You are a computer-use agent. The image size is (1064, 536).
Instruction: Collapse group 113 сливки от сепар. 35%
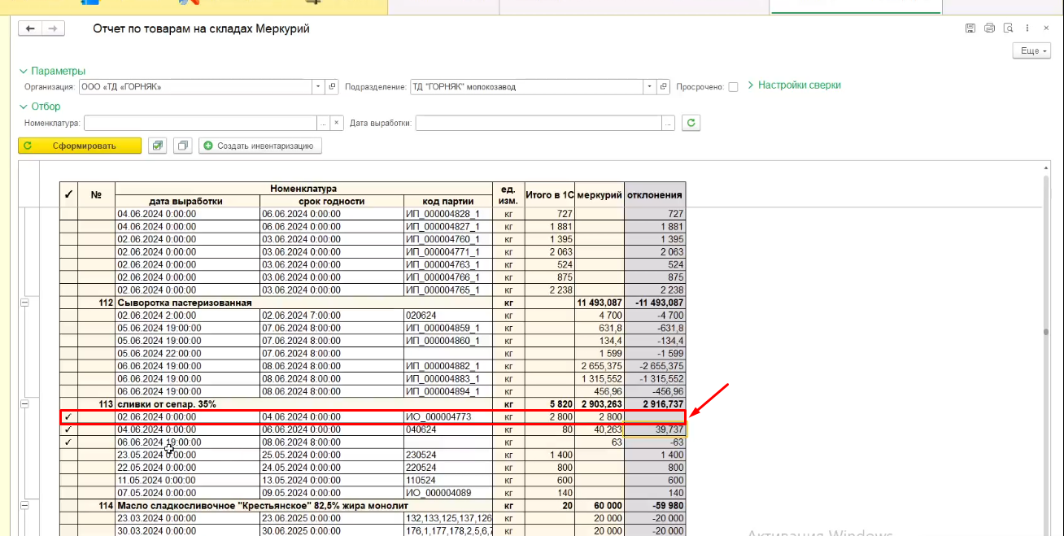24,404
